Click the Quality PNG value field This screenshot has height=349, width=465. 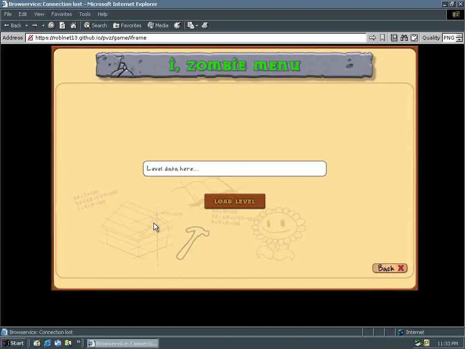449,38
